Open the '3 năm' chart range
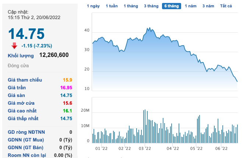This screenshot has width=243, height=158. [x=208, y=6]
